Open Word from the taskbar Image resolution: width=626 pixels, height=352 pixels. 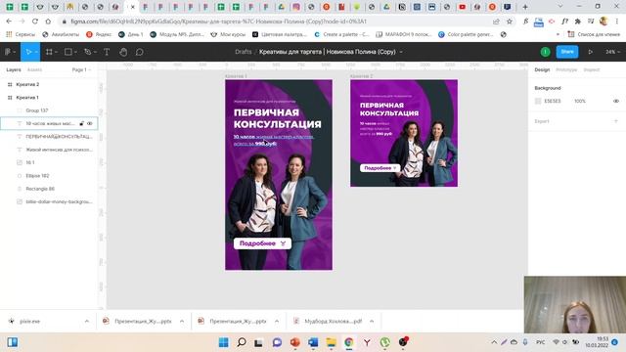(x=313, y=342)
